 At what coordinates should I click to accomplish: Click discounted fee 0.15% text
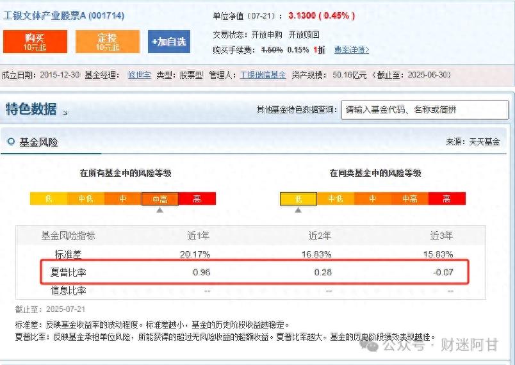click(x=298, y=50)
